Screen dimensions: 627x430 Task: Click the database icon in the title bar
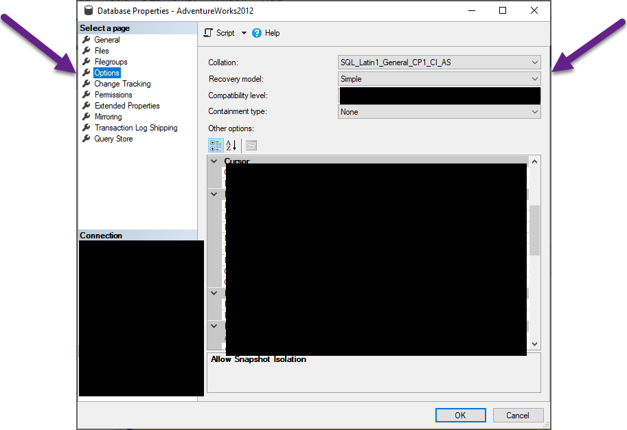(89, 11)
